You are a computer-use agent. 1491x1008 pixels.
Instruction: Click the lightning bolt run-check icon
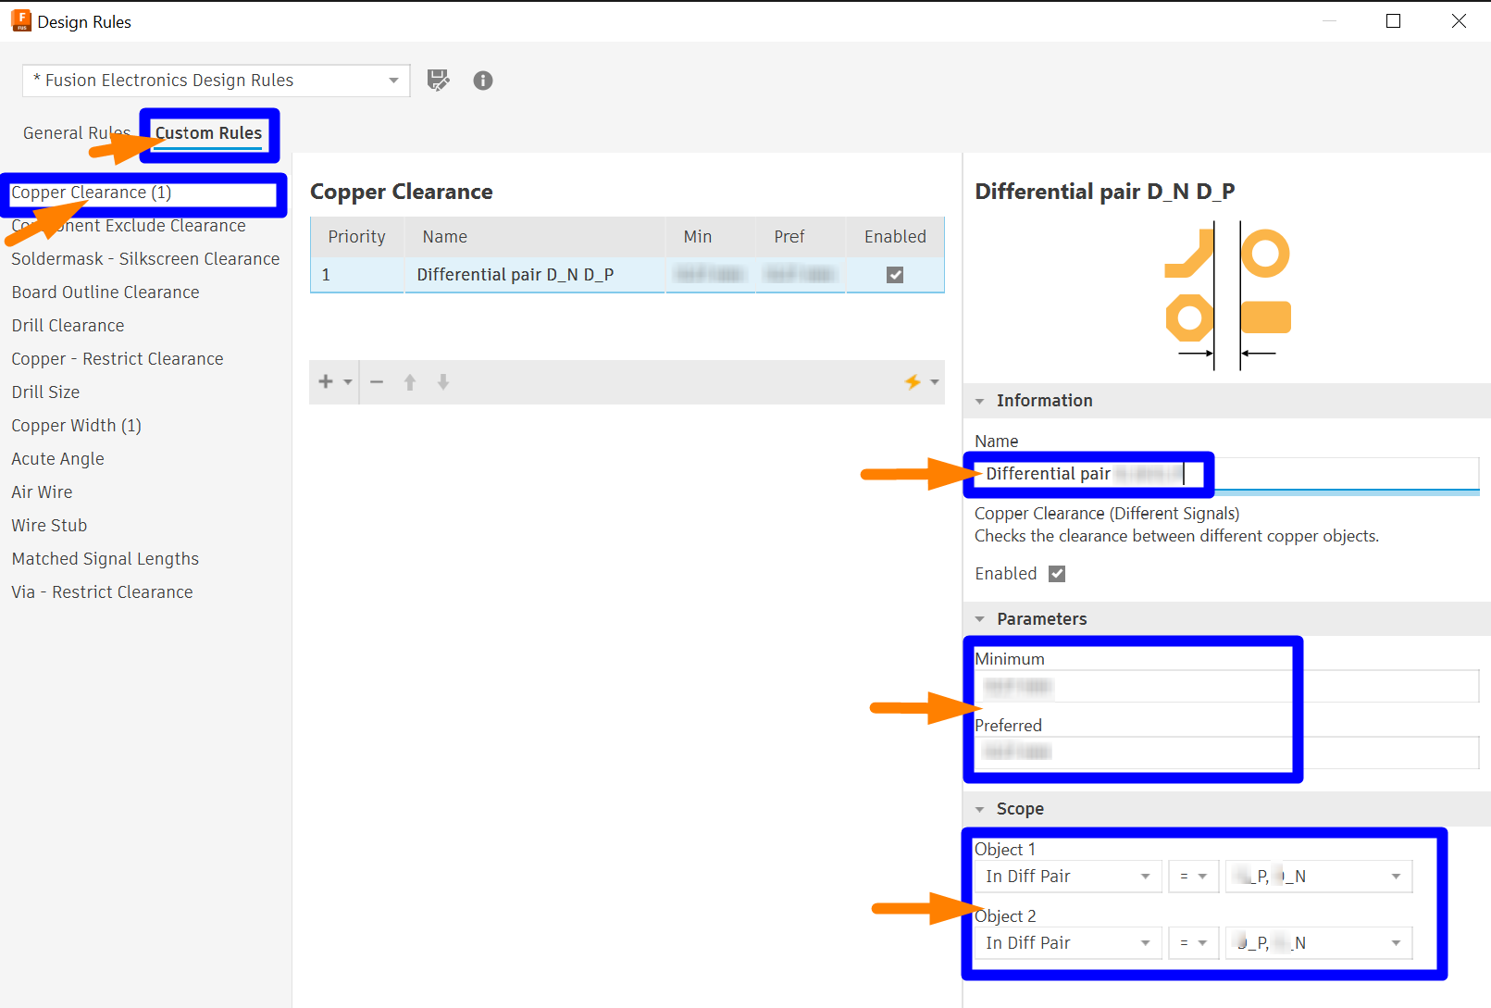point(913,381)
